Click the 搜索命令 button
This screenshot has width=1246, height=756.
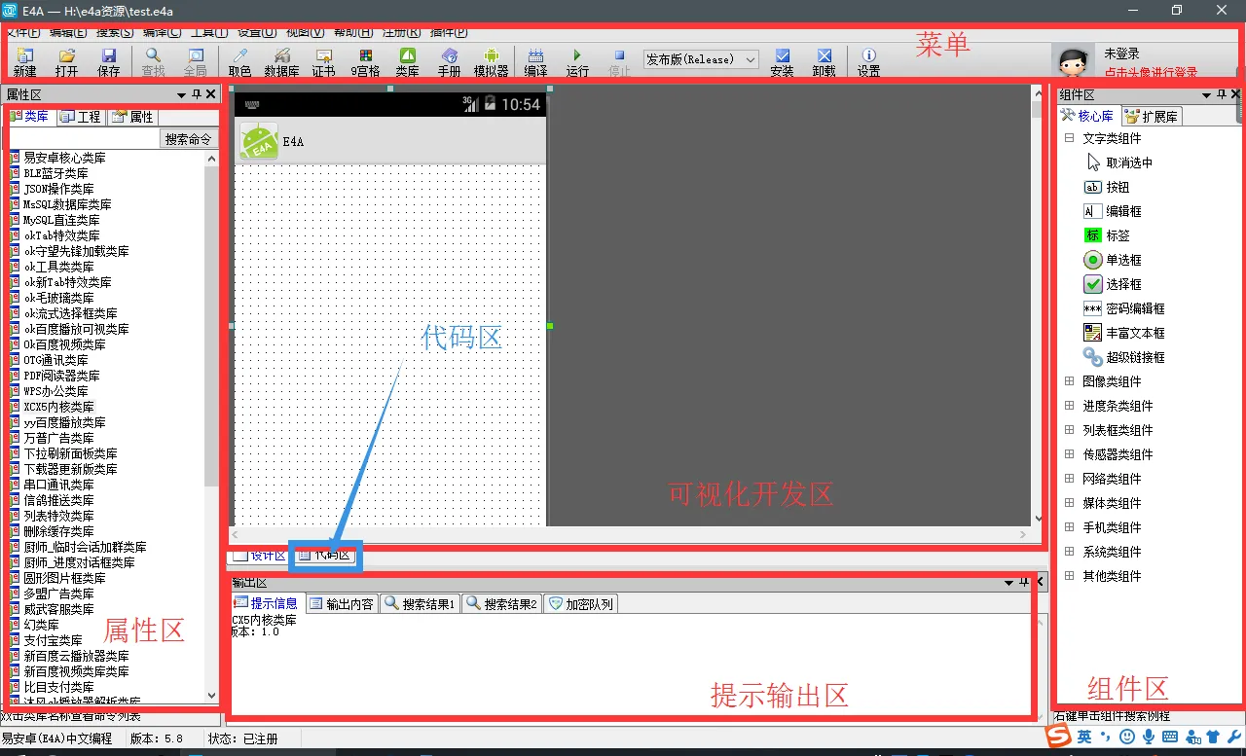(188, 139)
